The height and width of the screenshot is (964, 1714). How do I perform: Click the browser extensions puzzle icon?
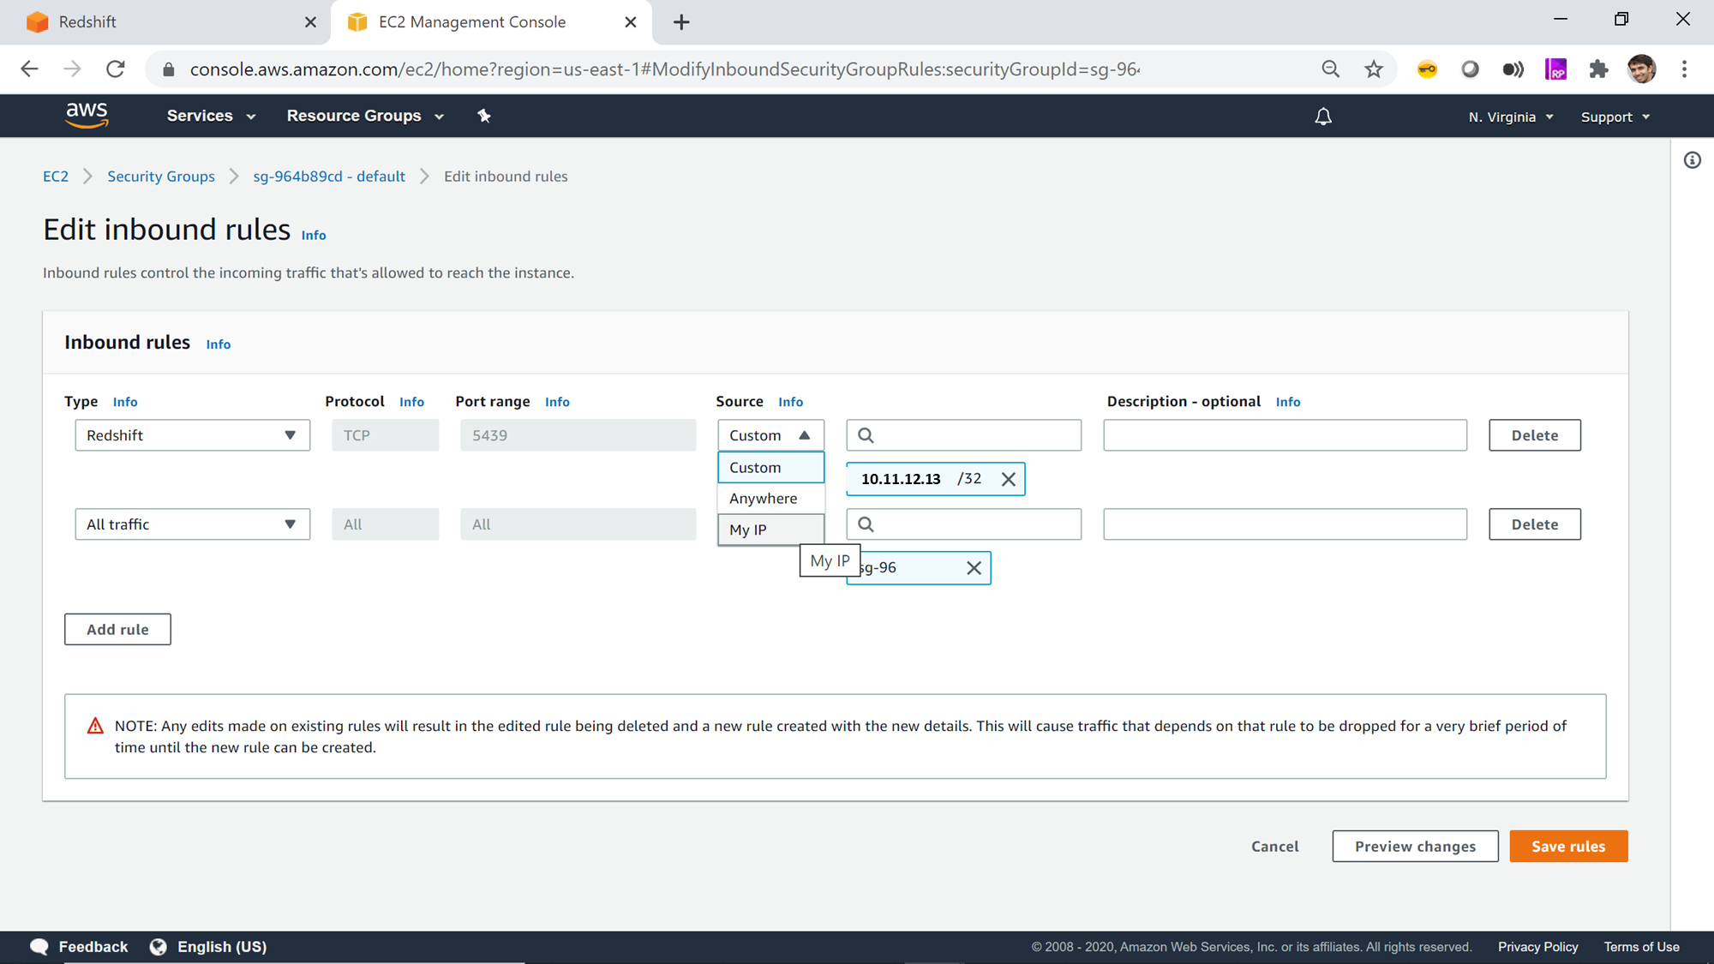pos(1598,69)
